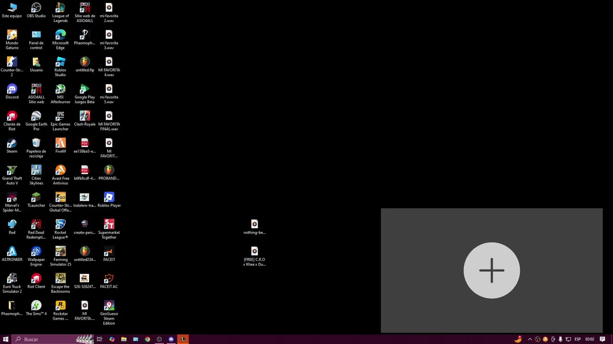
Task: Click the untitled.flp project file
Action: (x=85, y=64)
